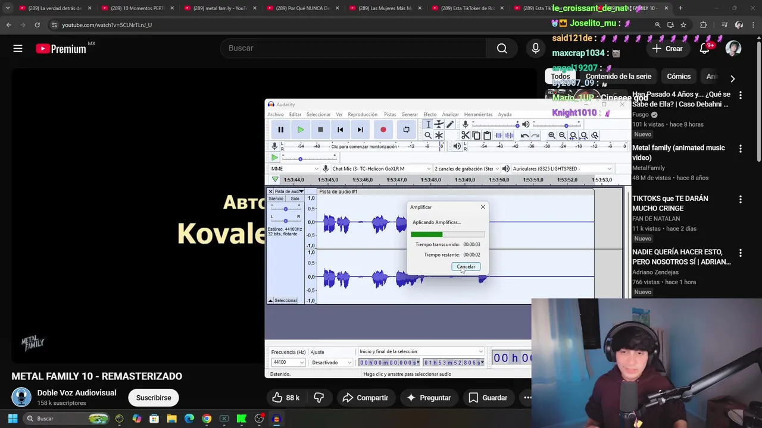Click the green Play button in Audacity
This screenshot has width=762, height=428.
301,130
